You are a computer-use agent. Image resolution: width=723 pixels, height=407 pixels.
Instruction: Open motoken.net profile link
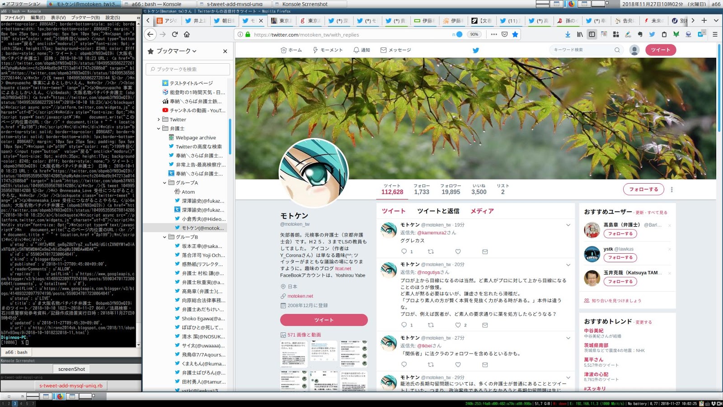point(300,296)
